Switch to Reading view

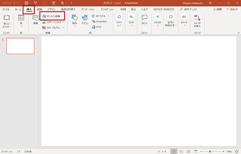[188, 152]
